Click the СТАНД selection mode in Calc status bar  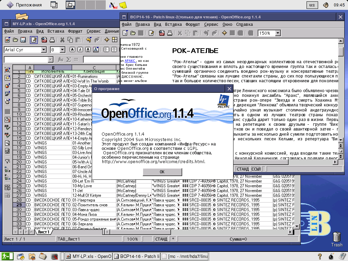click(x=161, y=239)
